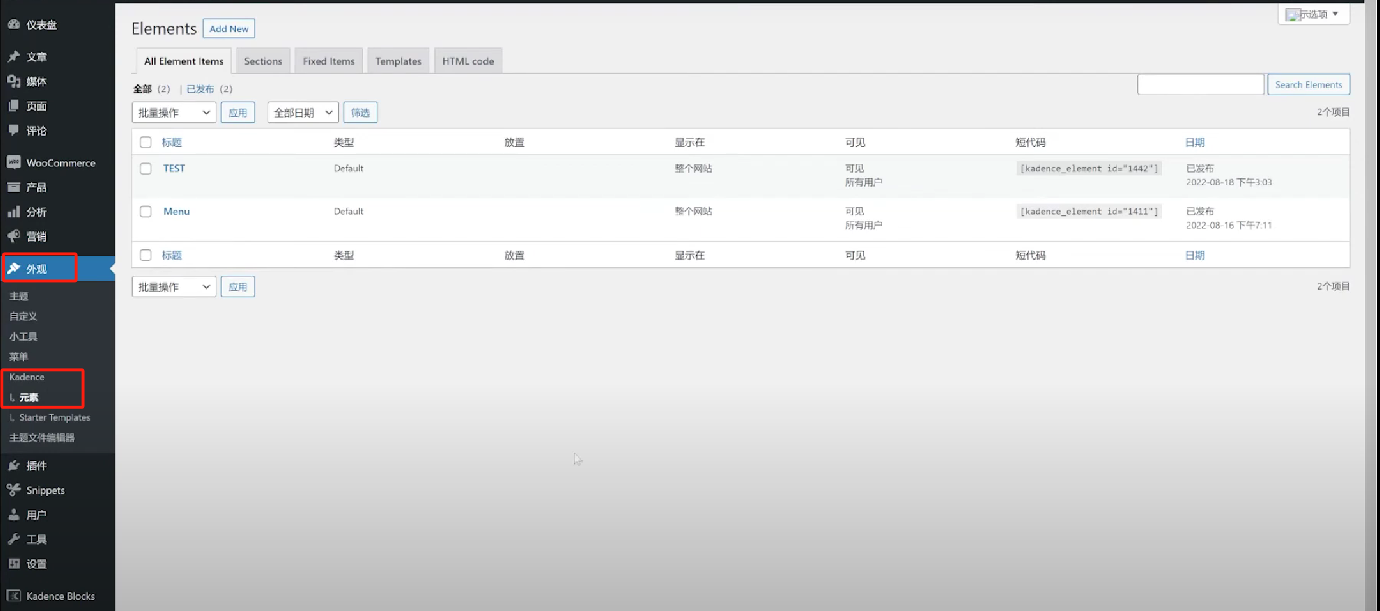Check the TEST element row checkbox
1380x611 pixels.
point(145,168)
